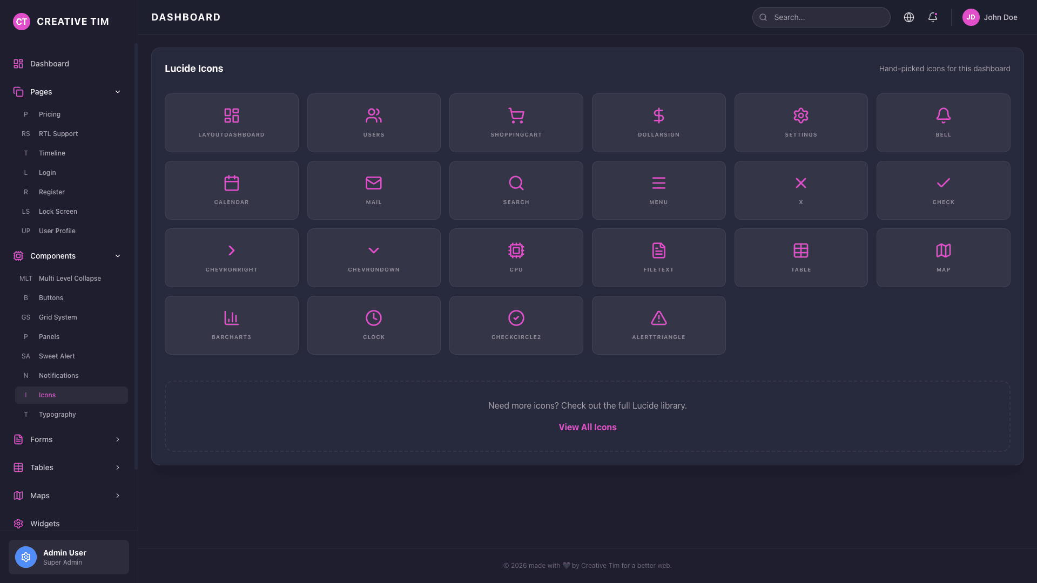The width and height of the screenshot is (1037, 583).
Task: Collapse the Pages section chevron
Action: pyautogui.click(x=118, y=92)
